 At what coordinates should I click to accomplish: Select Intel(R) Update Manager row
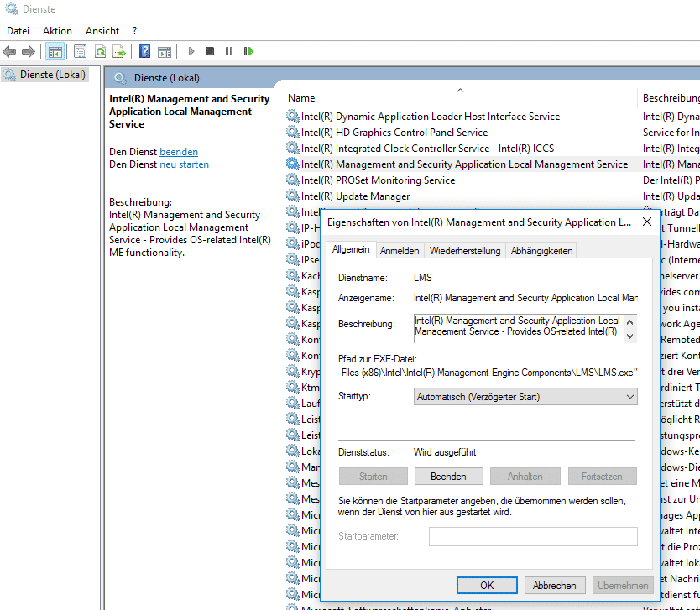[355, 196]
